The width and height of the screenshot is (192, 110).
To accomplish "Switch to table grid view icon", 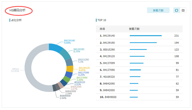I will pos(183,10).
